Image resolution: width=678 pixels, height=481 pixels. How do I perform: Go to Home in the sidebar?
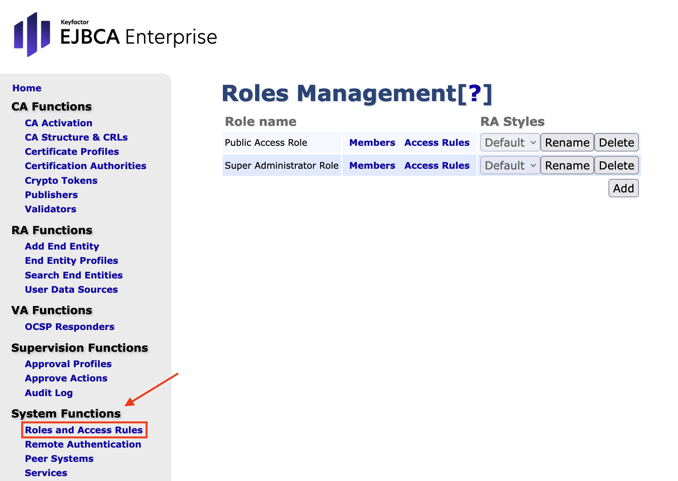tap(27, 88)
